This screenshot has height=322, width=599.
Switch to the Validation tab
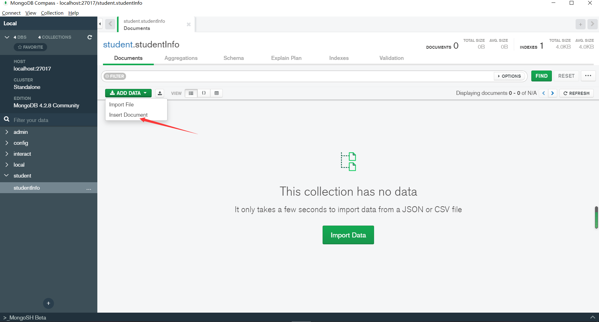[391, 58]
